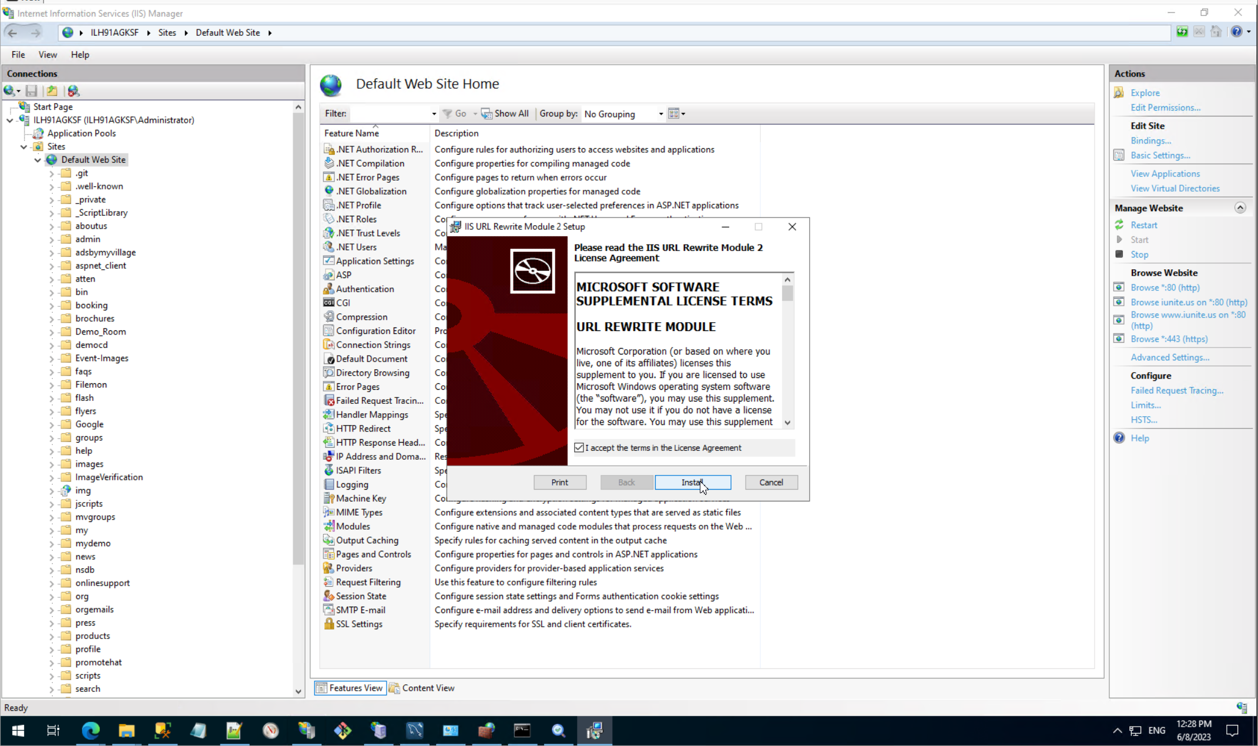Collapse the Manage Website section
The image size is (1258, 746).
[x=1240, y=208]
